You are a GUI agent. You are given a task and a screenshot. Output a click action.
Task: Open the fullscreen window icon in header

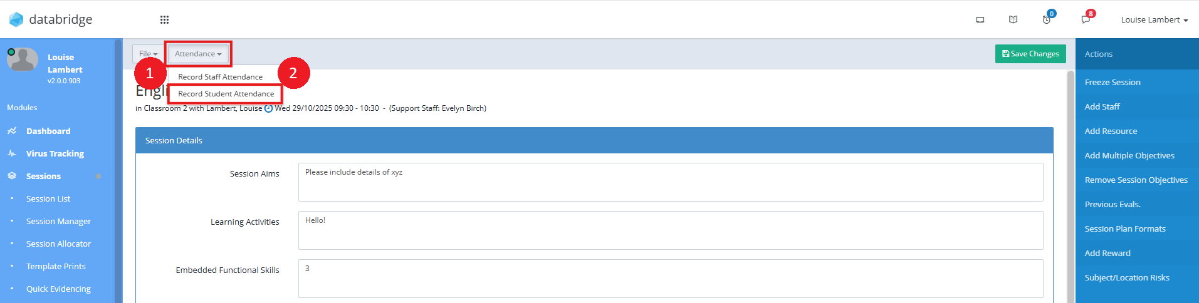coord(980,20)
